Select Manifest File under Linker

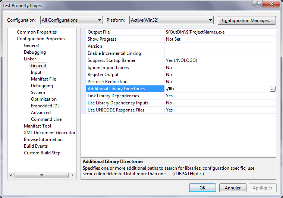[43, 79]
